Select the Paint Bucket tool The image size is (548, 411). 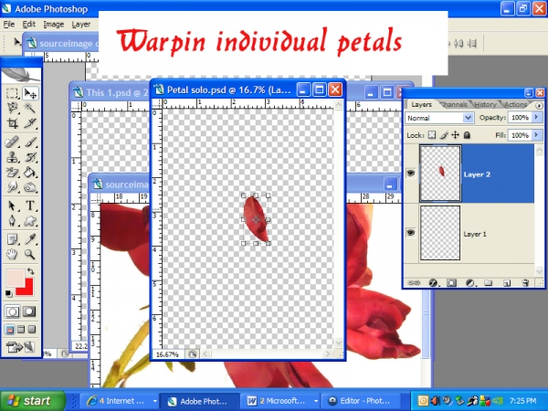click(x=30, y=173)
